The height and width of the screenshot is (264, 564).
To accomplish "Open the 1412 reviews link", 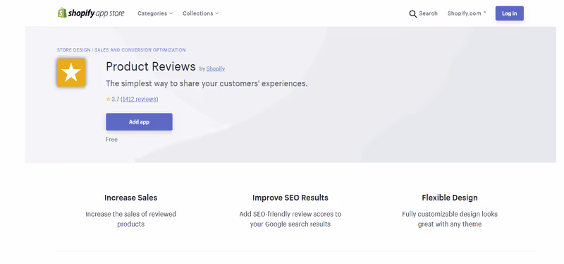I will 139,99.
